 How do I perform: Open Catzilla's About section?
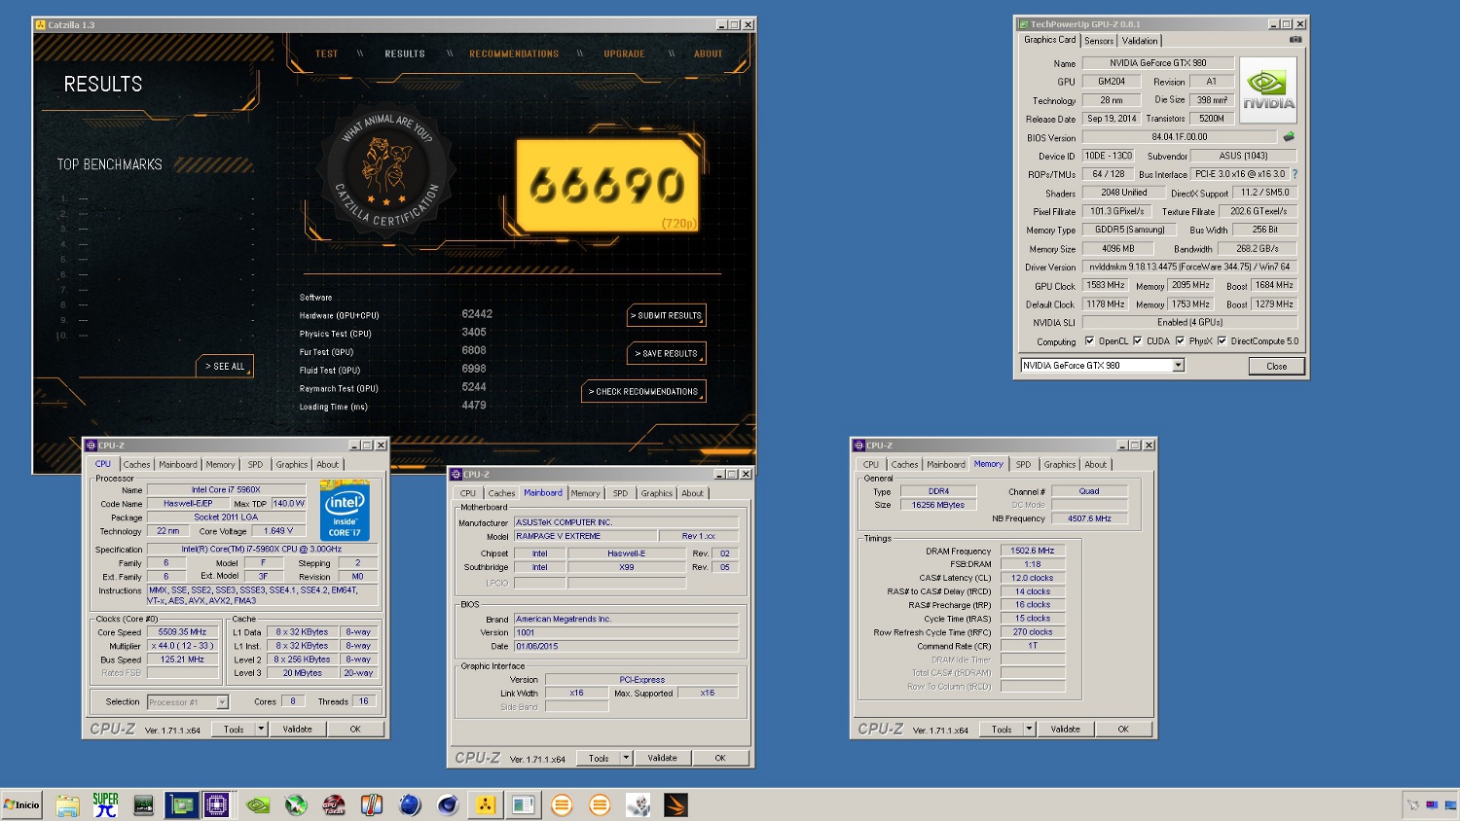pos(708,54)
